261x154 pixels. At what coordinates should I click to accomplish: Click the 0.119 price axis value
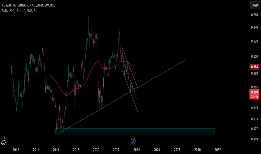click(x=254, y=139)
